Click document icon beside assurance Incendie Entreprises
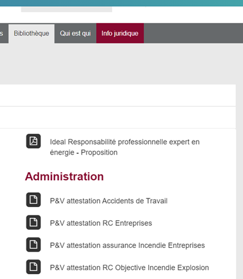 coord(34,245)
